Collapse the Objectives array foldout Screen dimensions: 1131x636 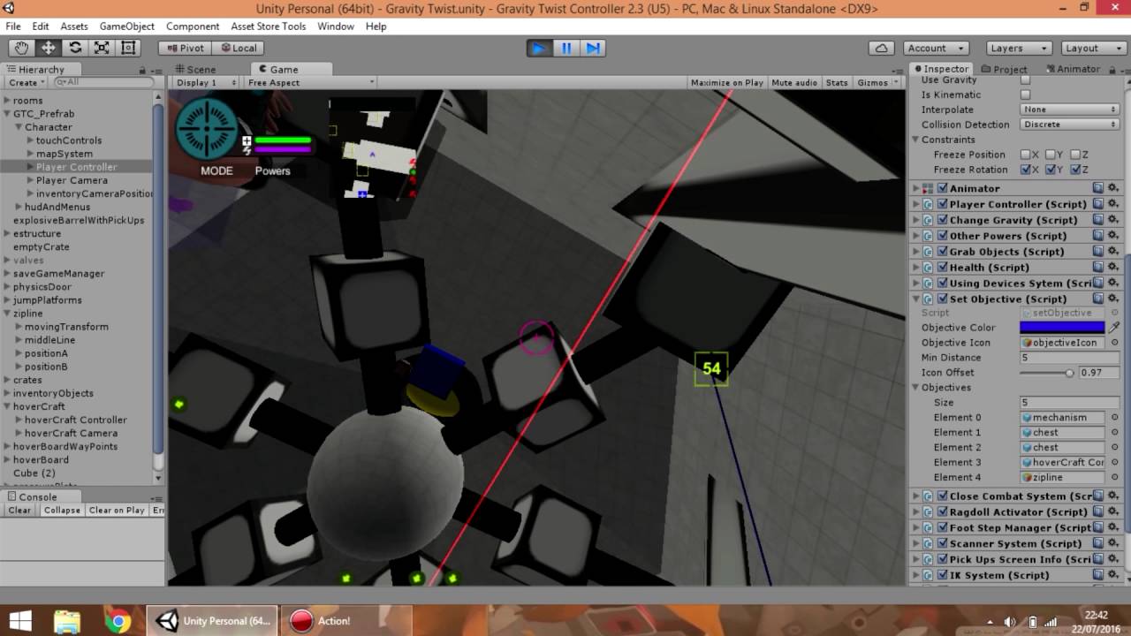point(915,388)
